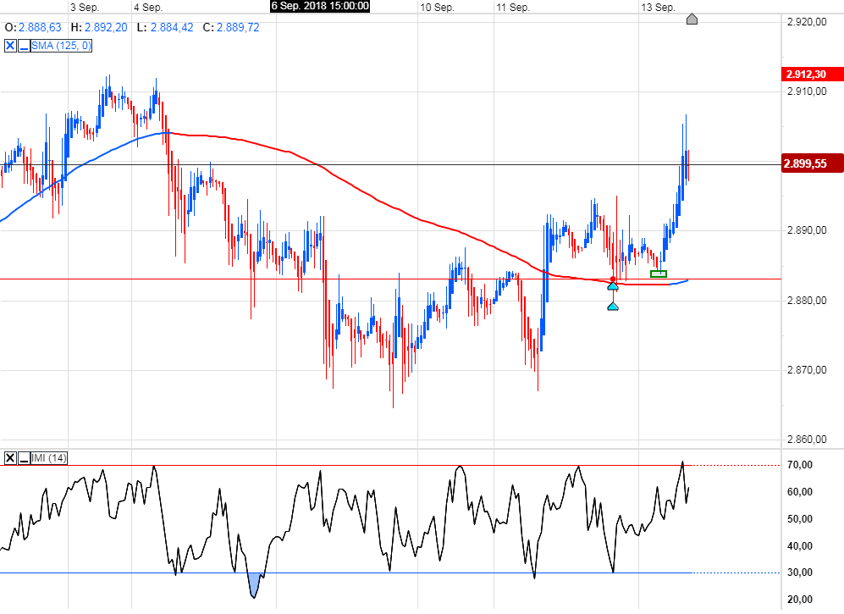Click the high value 2.892,20
The width and height of the screenshot is (844, 614).
pyautogui.click(x=106, y=27)
